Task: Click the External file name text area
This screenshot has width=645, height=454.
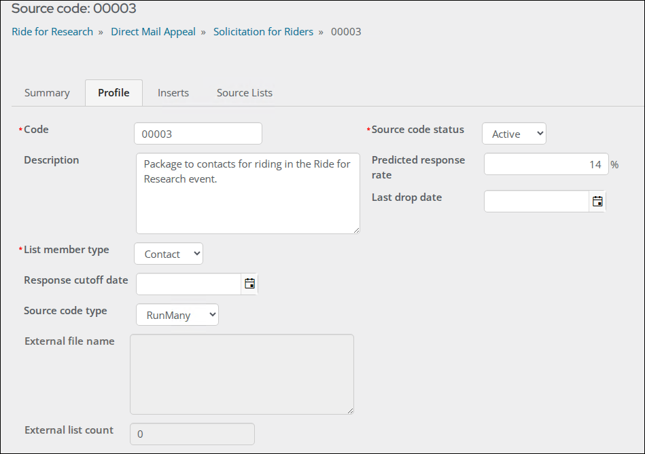Action: click(x=242, y=374)
